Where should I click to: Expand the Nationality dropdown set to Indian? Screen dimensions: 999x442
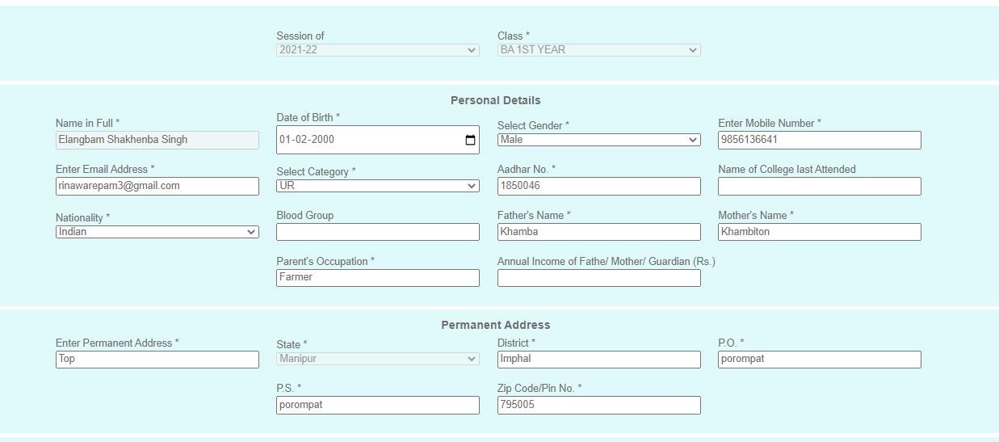click(157, 232)
